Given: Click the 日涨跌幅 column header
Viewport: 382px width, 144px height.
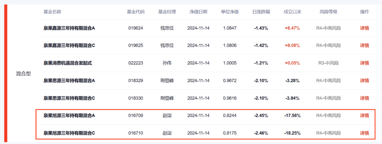Looking at the screenshot, I should tap(261, 12).
